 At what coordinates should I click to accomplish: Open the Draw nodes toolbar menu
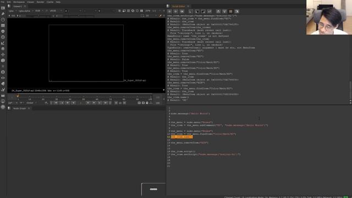(3, 14)
